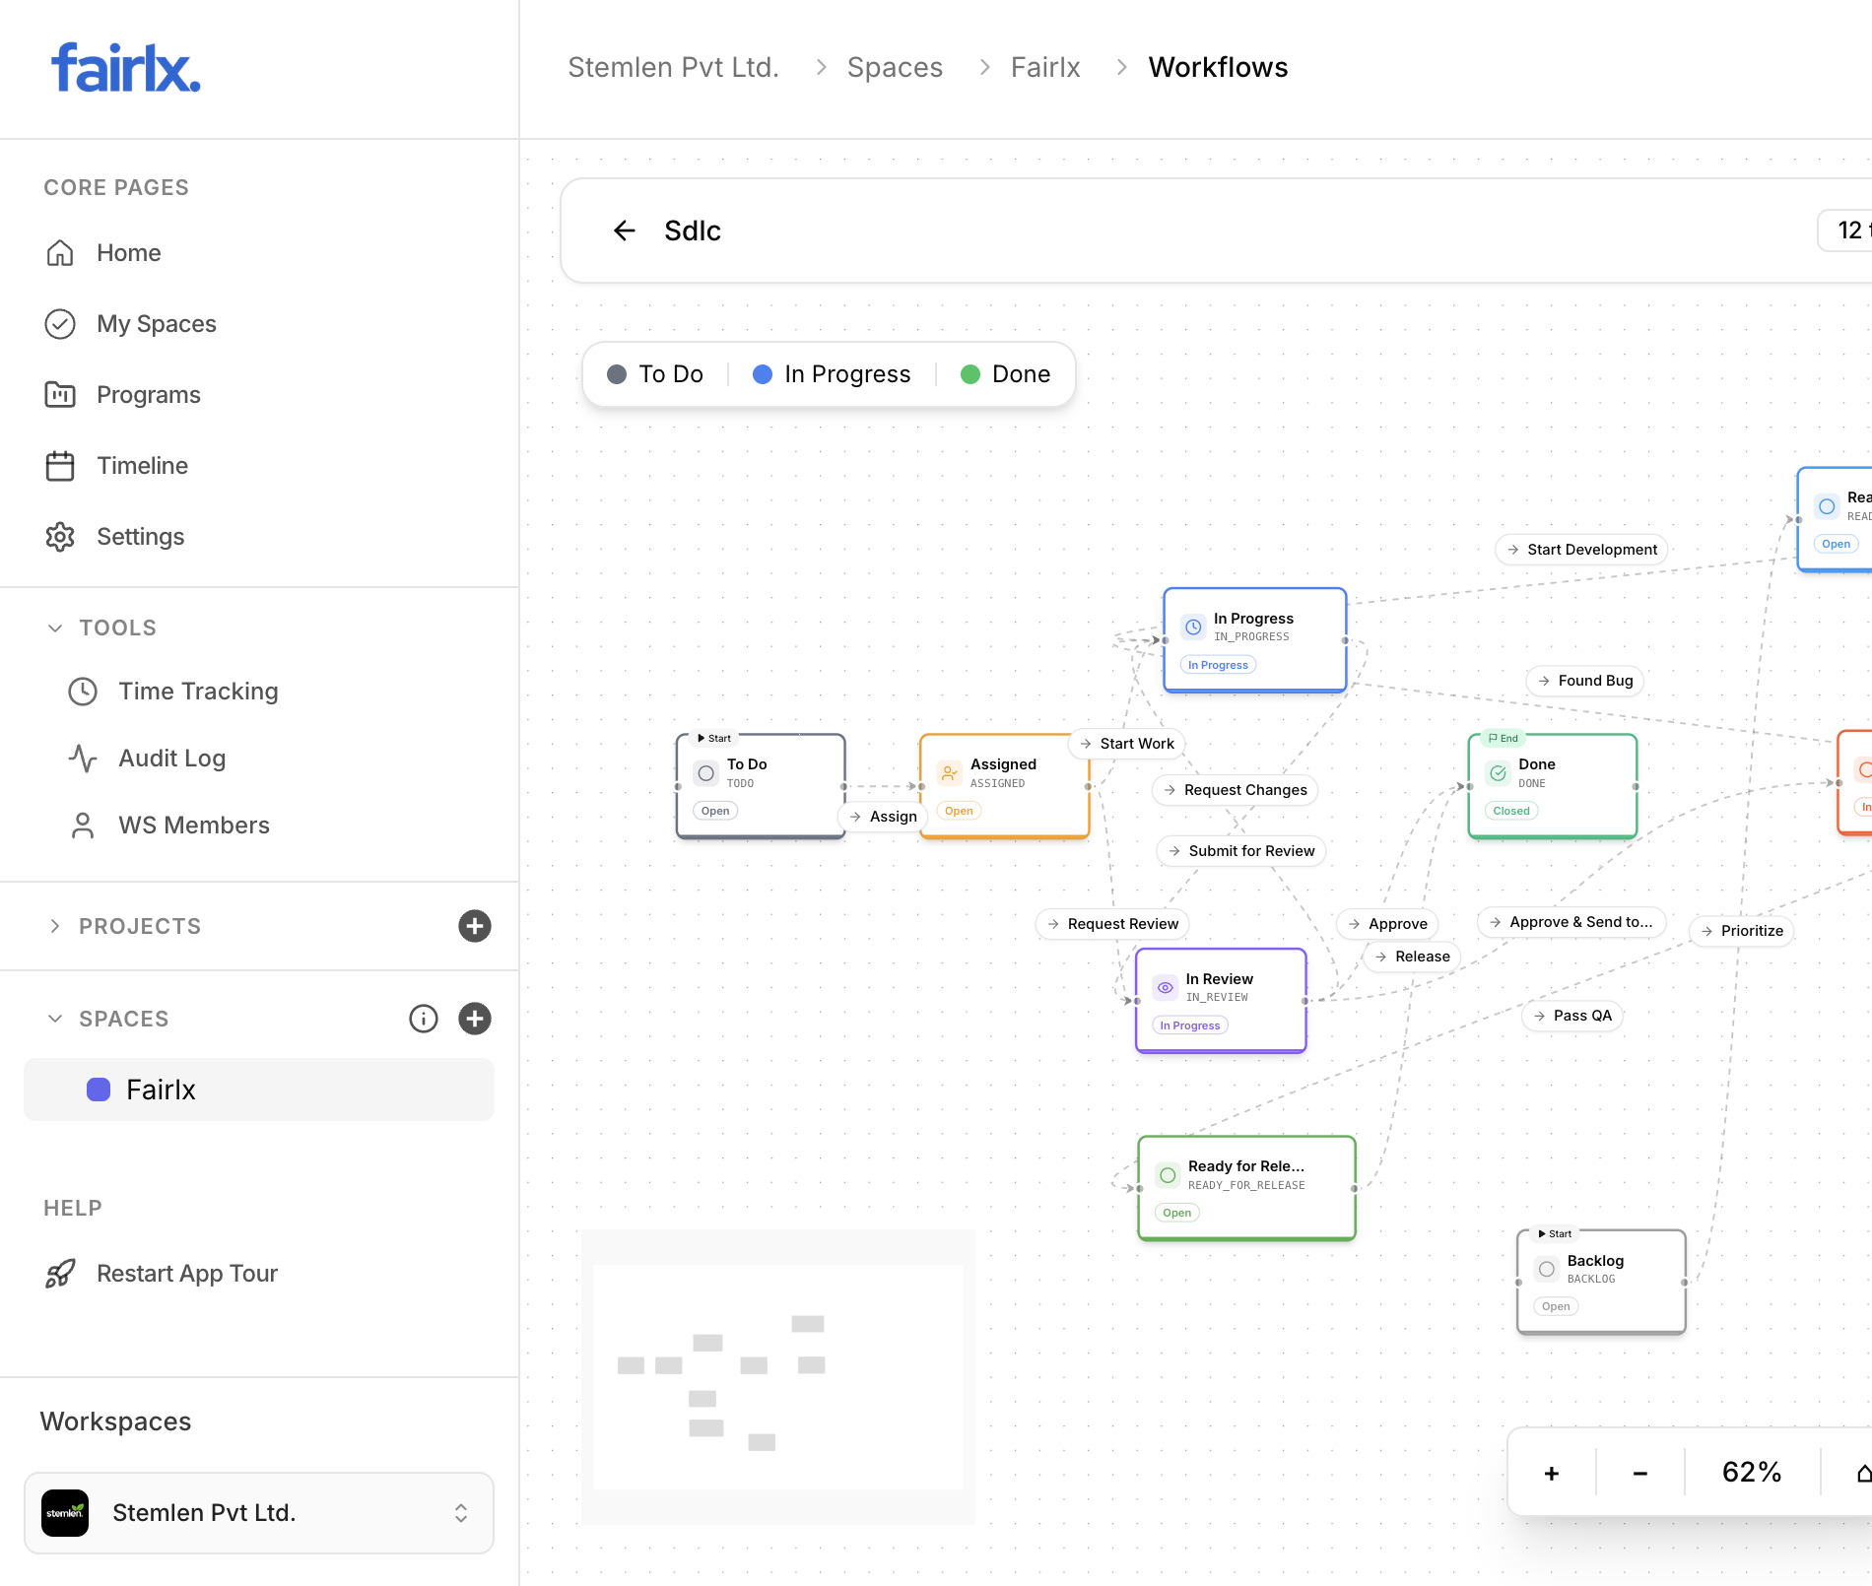Click the End tag on Done node
This screenshot has height=1586, width=1872.
coord(1504,738)
